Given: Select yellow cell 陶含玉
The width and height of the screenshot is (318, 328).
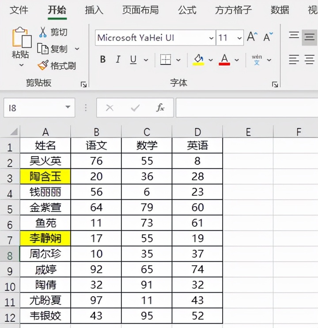Looking at the screenshot, I should point(45,176).
